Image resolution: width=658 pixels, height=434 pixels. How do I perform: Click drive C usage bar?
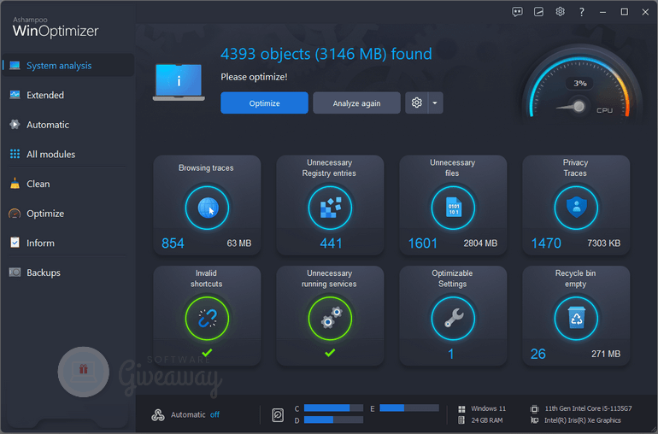coord(333,408)
